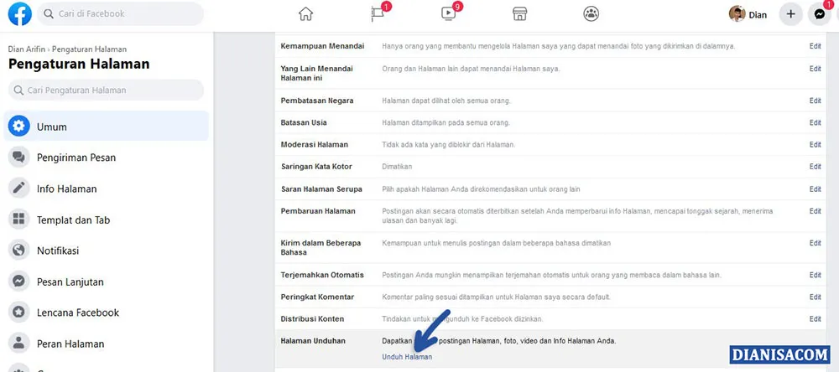Open the Peran Halaman section
Image resolution: width=839 pixels, height=372 pixels.
point(106,344)
